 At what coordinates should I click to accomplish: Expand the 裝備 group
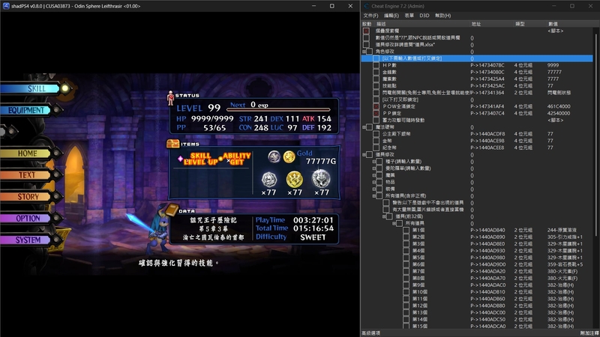click(x=373, y=189)
